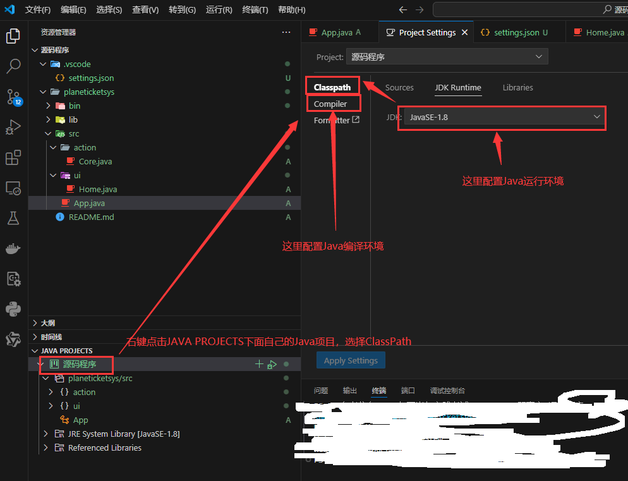Open the Extensions view
Screen dimensions: 628x481
(x=13, y=157)
